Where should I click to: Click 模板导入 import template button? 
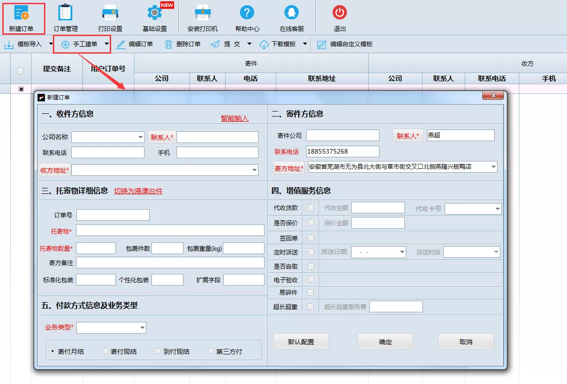coord(23,44)
